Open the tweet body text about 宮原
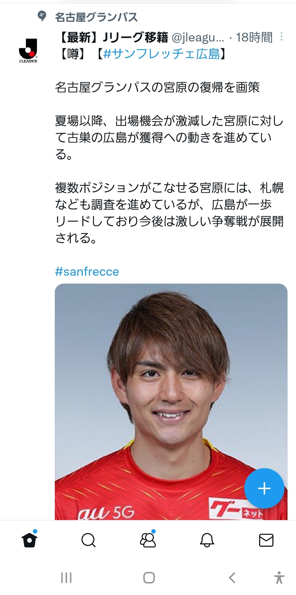This screenshot has width=296, height=595. click(x=169, y=163)
